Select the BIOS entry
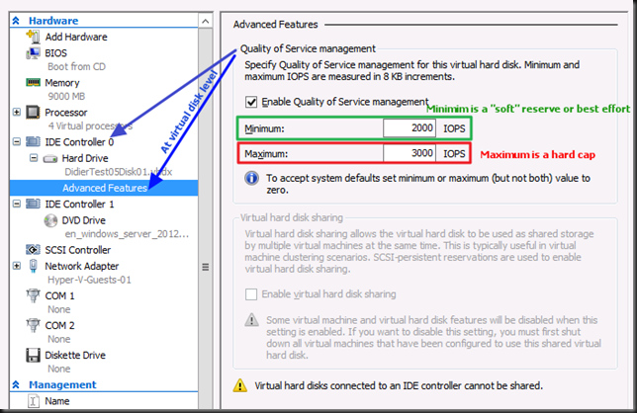 tap(55, 53)
